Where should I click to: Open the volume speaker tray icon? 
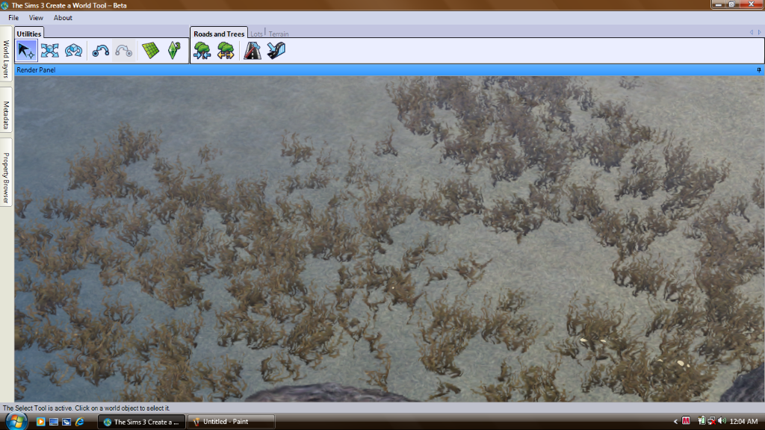(722, 421)
